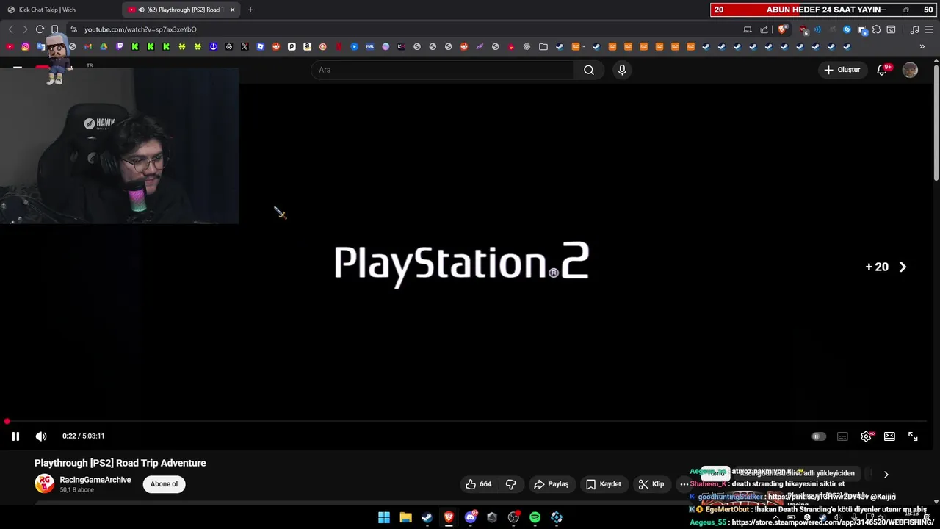Open the browser hamburger menu
Image resolution: width=940 pixels, height=529 pixels.
(x=930, y=29)
